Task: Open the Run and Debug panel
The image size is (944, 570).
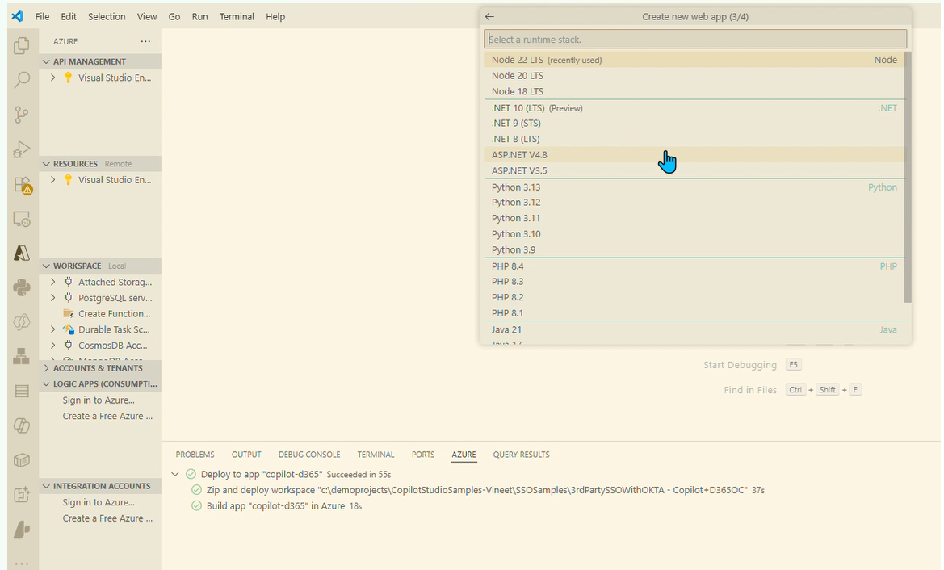Action: tap(22, 149)
